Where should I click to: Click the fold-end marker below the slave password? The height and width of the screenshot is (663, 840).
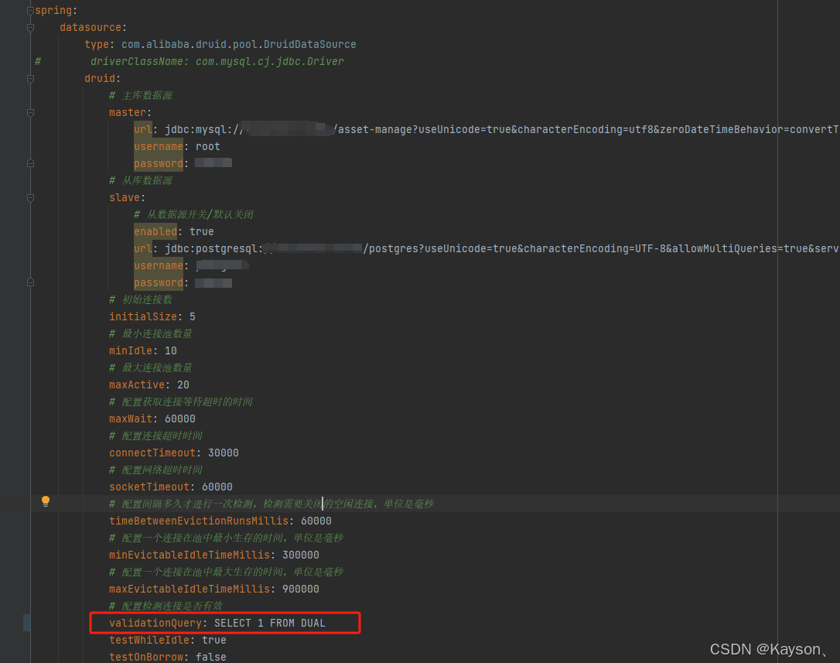(29, 282)
